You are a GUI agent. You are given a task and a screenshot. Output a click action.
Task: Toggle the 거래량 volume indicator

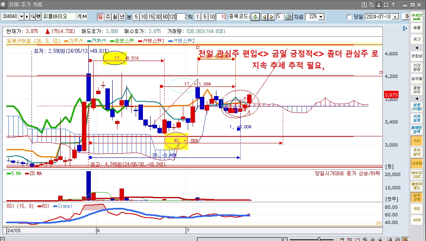(x=417, y=163)
